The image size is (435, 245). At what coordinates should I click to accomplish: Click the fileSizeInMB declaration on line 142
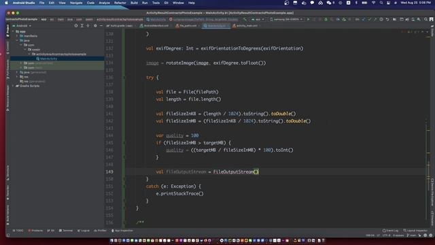click(x=181, y=121)
